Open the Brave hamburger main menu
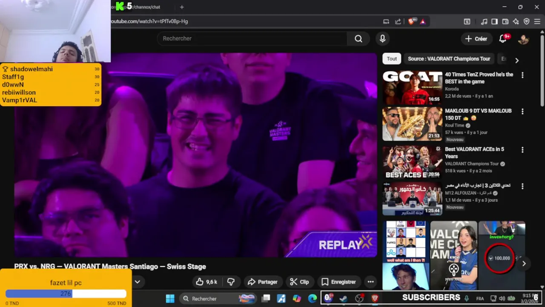Viewport: 545px width, 307px height. click(537, 21)
